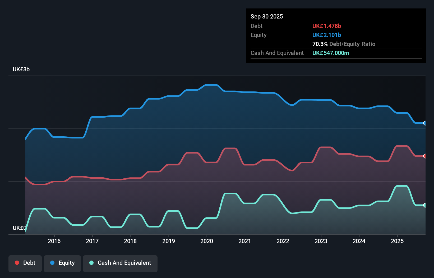Image resolution: width=434 pixels, height=278 pixels.
Task: Click the UK£1.478b debt value
Action: coord(327,26)
